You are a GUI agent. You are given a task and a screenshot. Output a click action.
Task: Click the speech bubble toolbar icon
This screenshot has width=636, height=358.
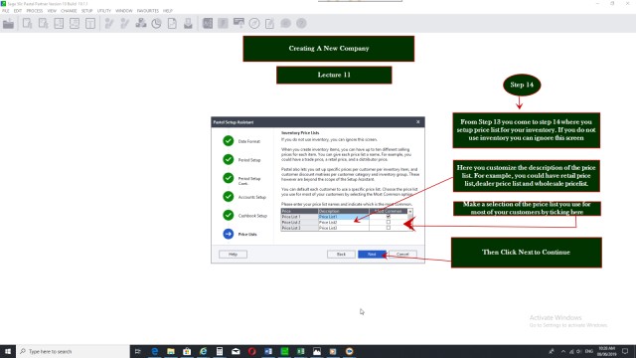coord(285,23)
